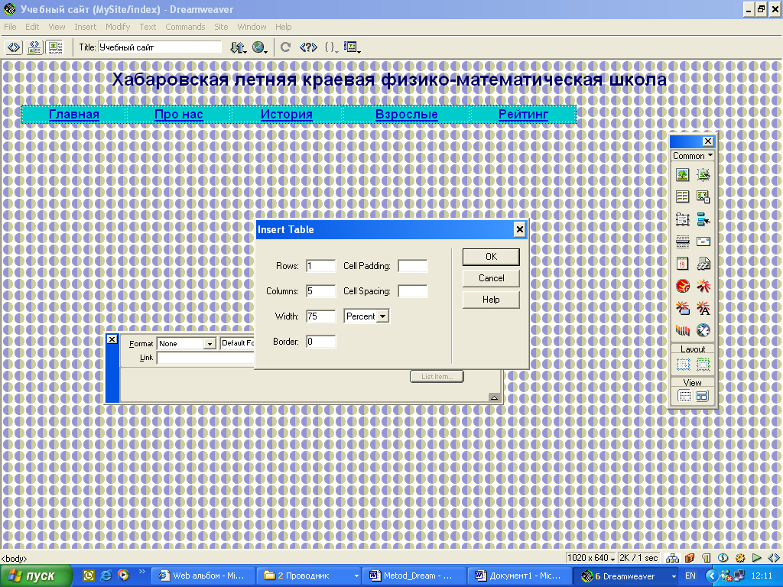Open the File menu
Image resolution: width=783 pixels, height=587 pixels.
(10, 27)
